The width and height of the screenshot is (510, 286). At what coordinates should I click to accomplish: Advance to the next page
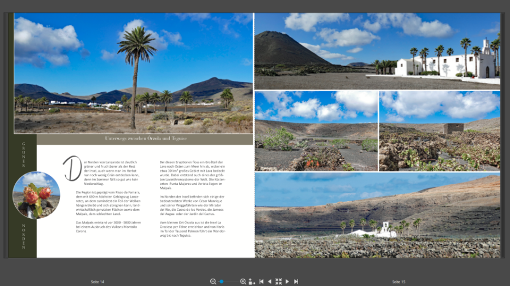[287, 281]
